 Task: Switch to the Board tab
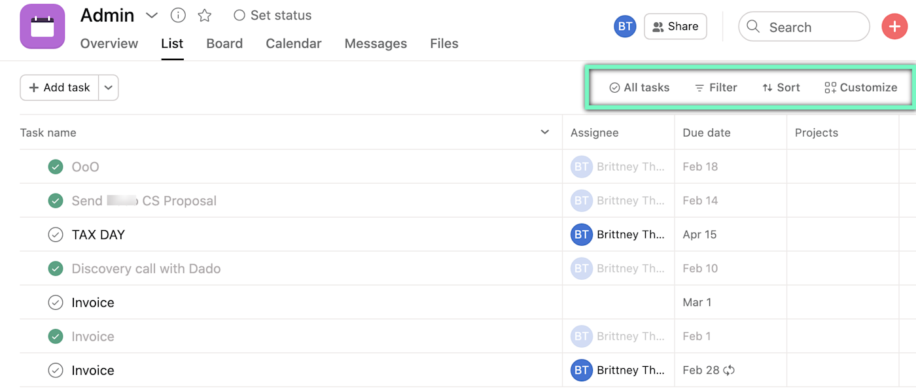click(224, 44)
